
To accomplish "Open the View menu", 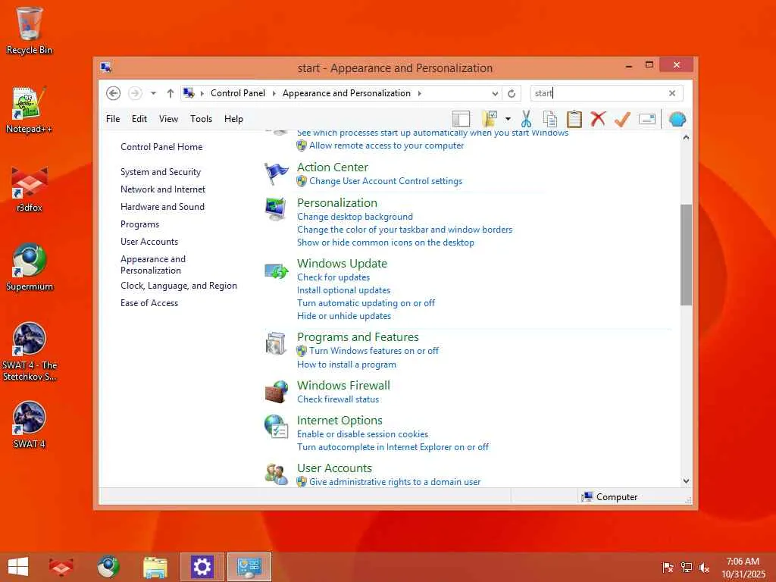I will 168,119.
